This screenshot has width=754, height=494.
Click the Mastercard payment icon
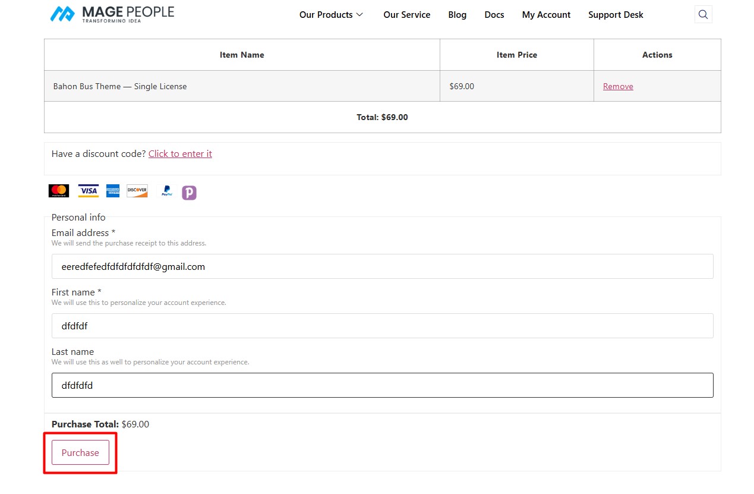[x=59, y=191]
